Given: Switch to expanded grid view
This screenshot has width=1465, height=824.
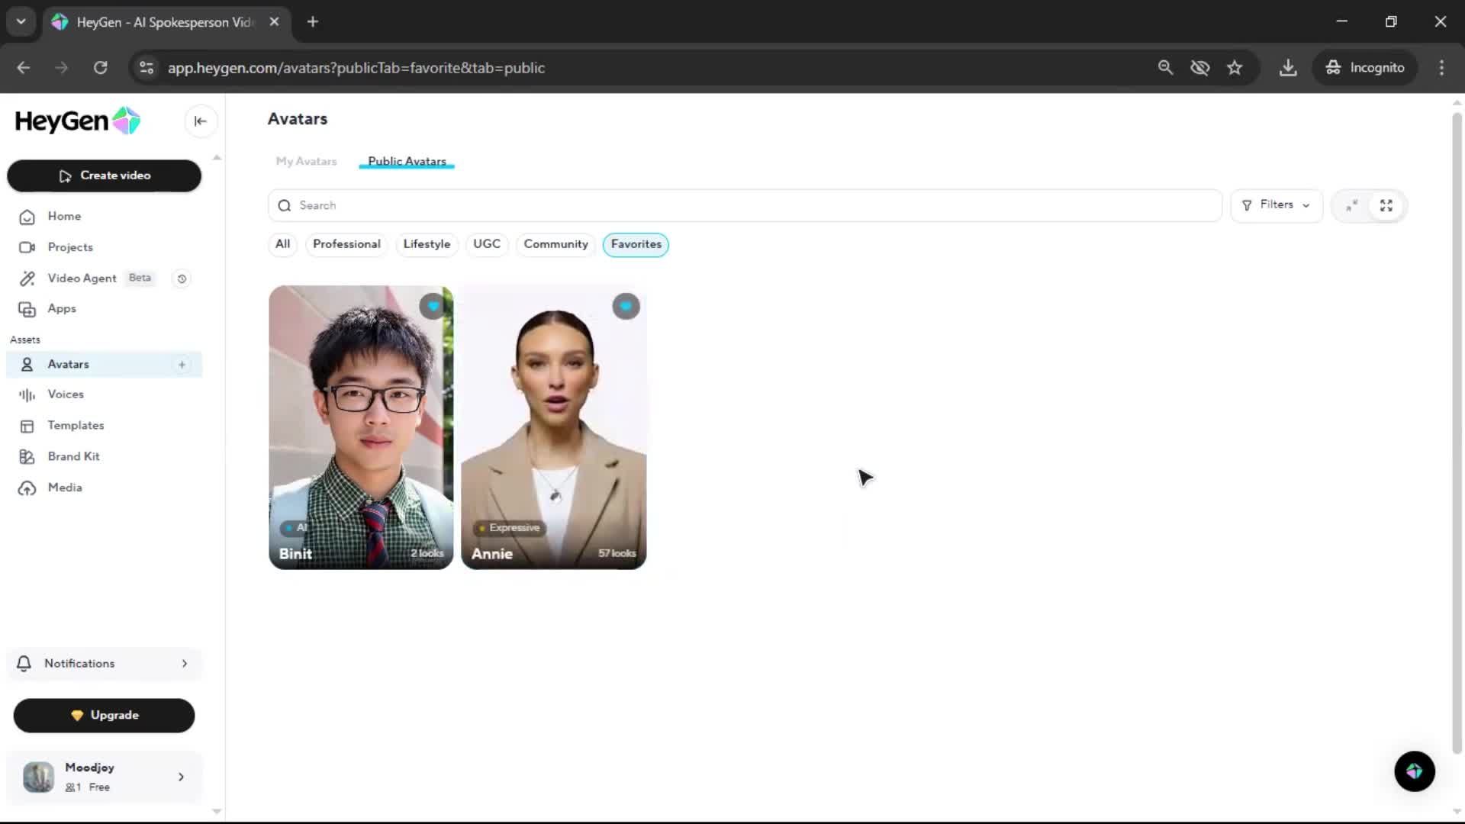Looking at the screenshot, I should (x=1386, y=206).
